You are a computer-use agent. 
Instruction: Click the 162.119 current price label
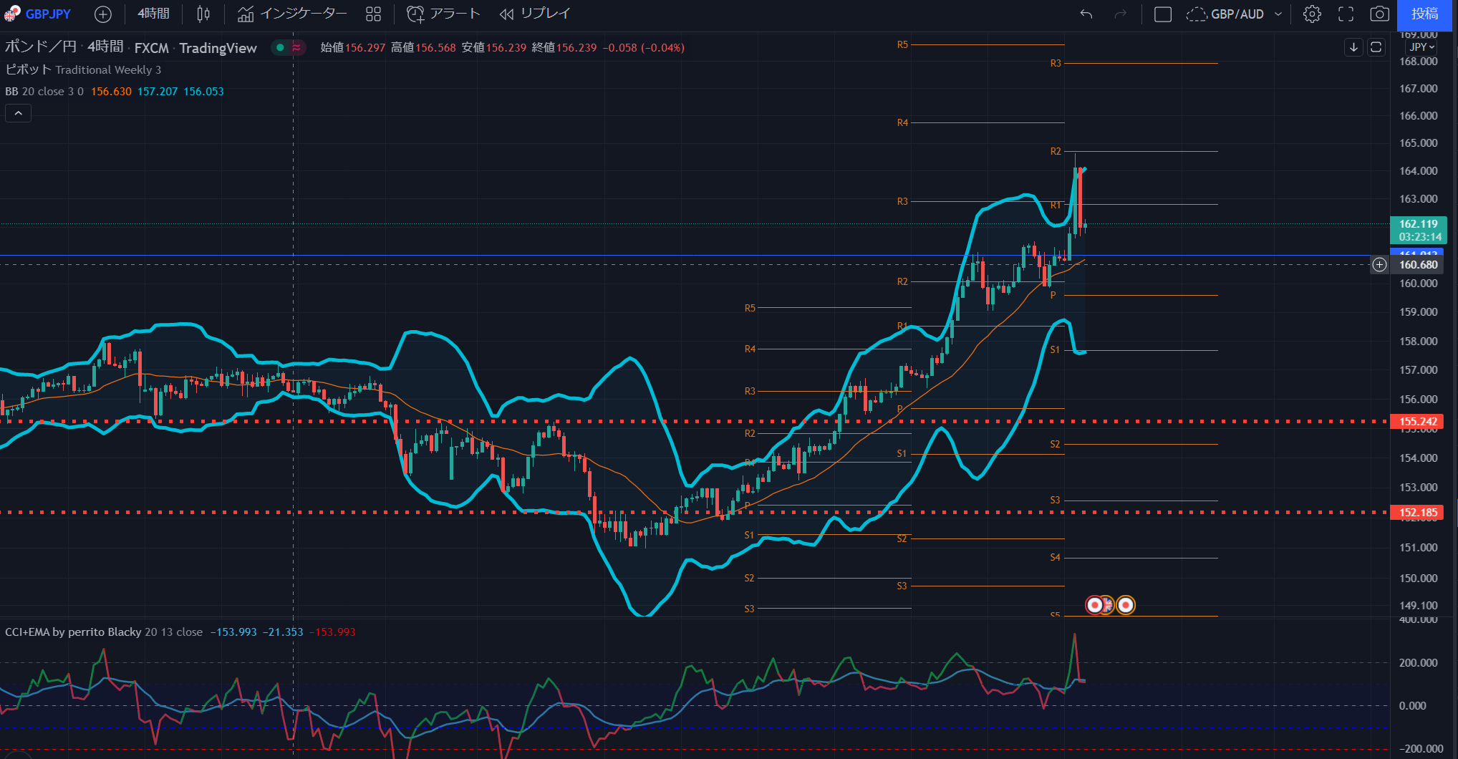click(x=1419, y=231)
